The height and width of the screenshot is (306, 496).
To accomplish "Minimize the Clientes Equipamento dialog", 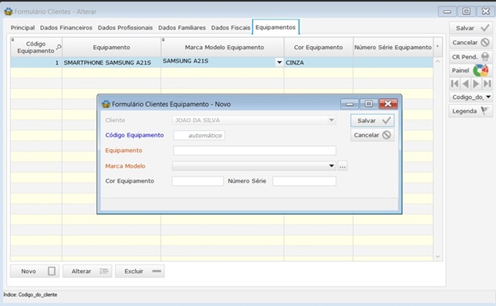I will coord(350,104).
